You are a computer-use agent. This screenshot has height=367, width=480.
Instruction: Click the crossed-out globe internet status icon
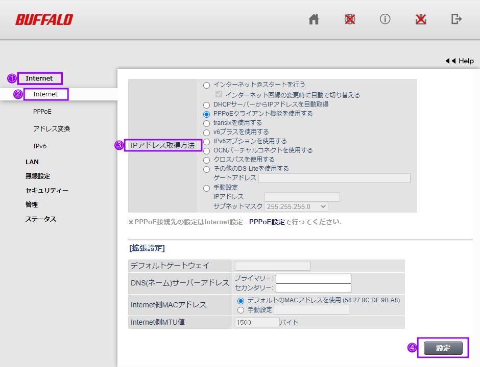click(x=350, y=19)
